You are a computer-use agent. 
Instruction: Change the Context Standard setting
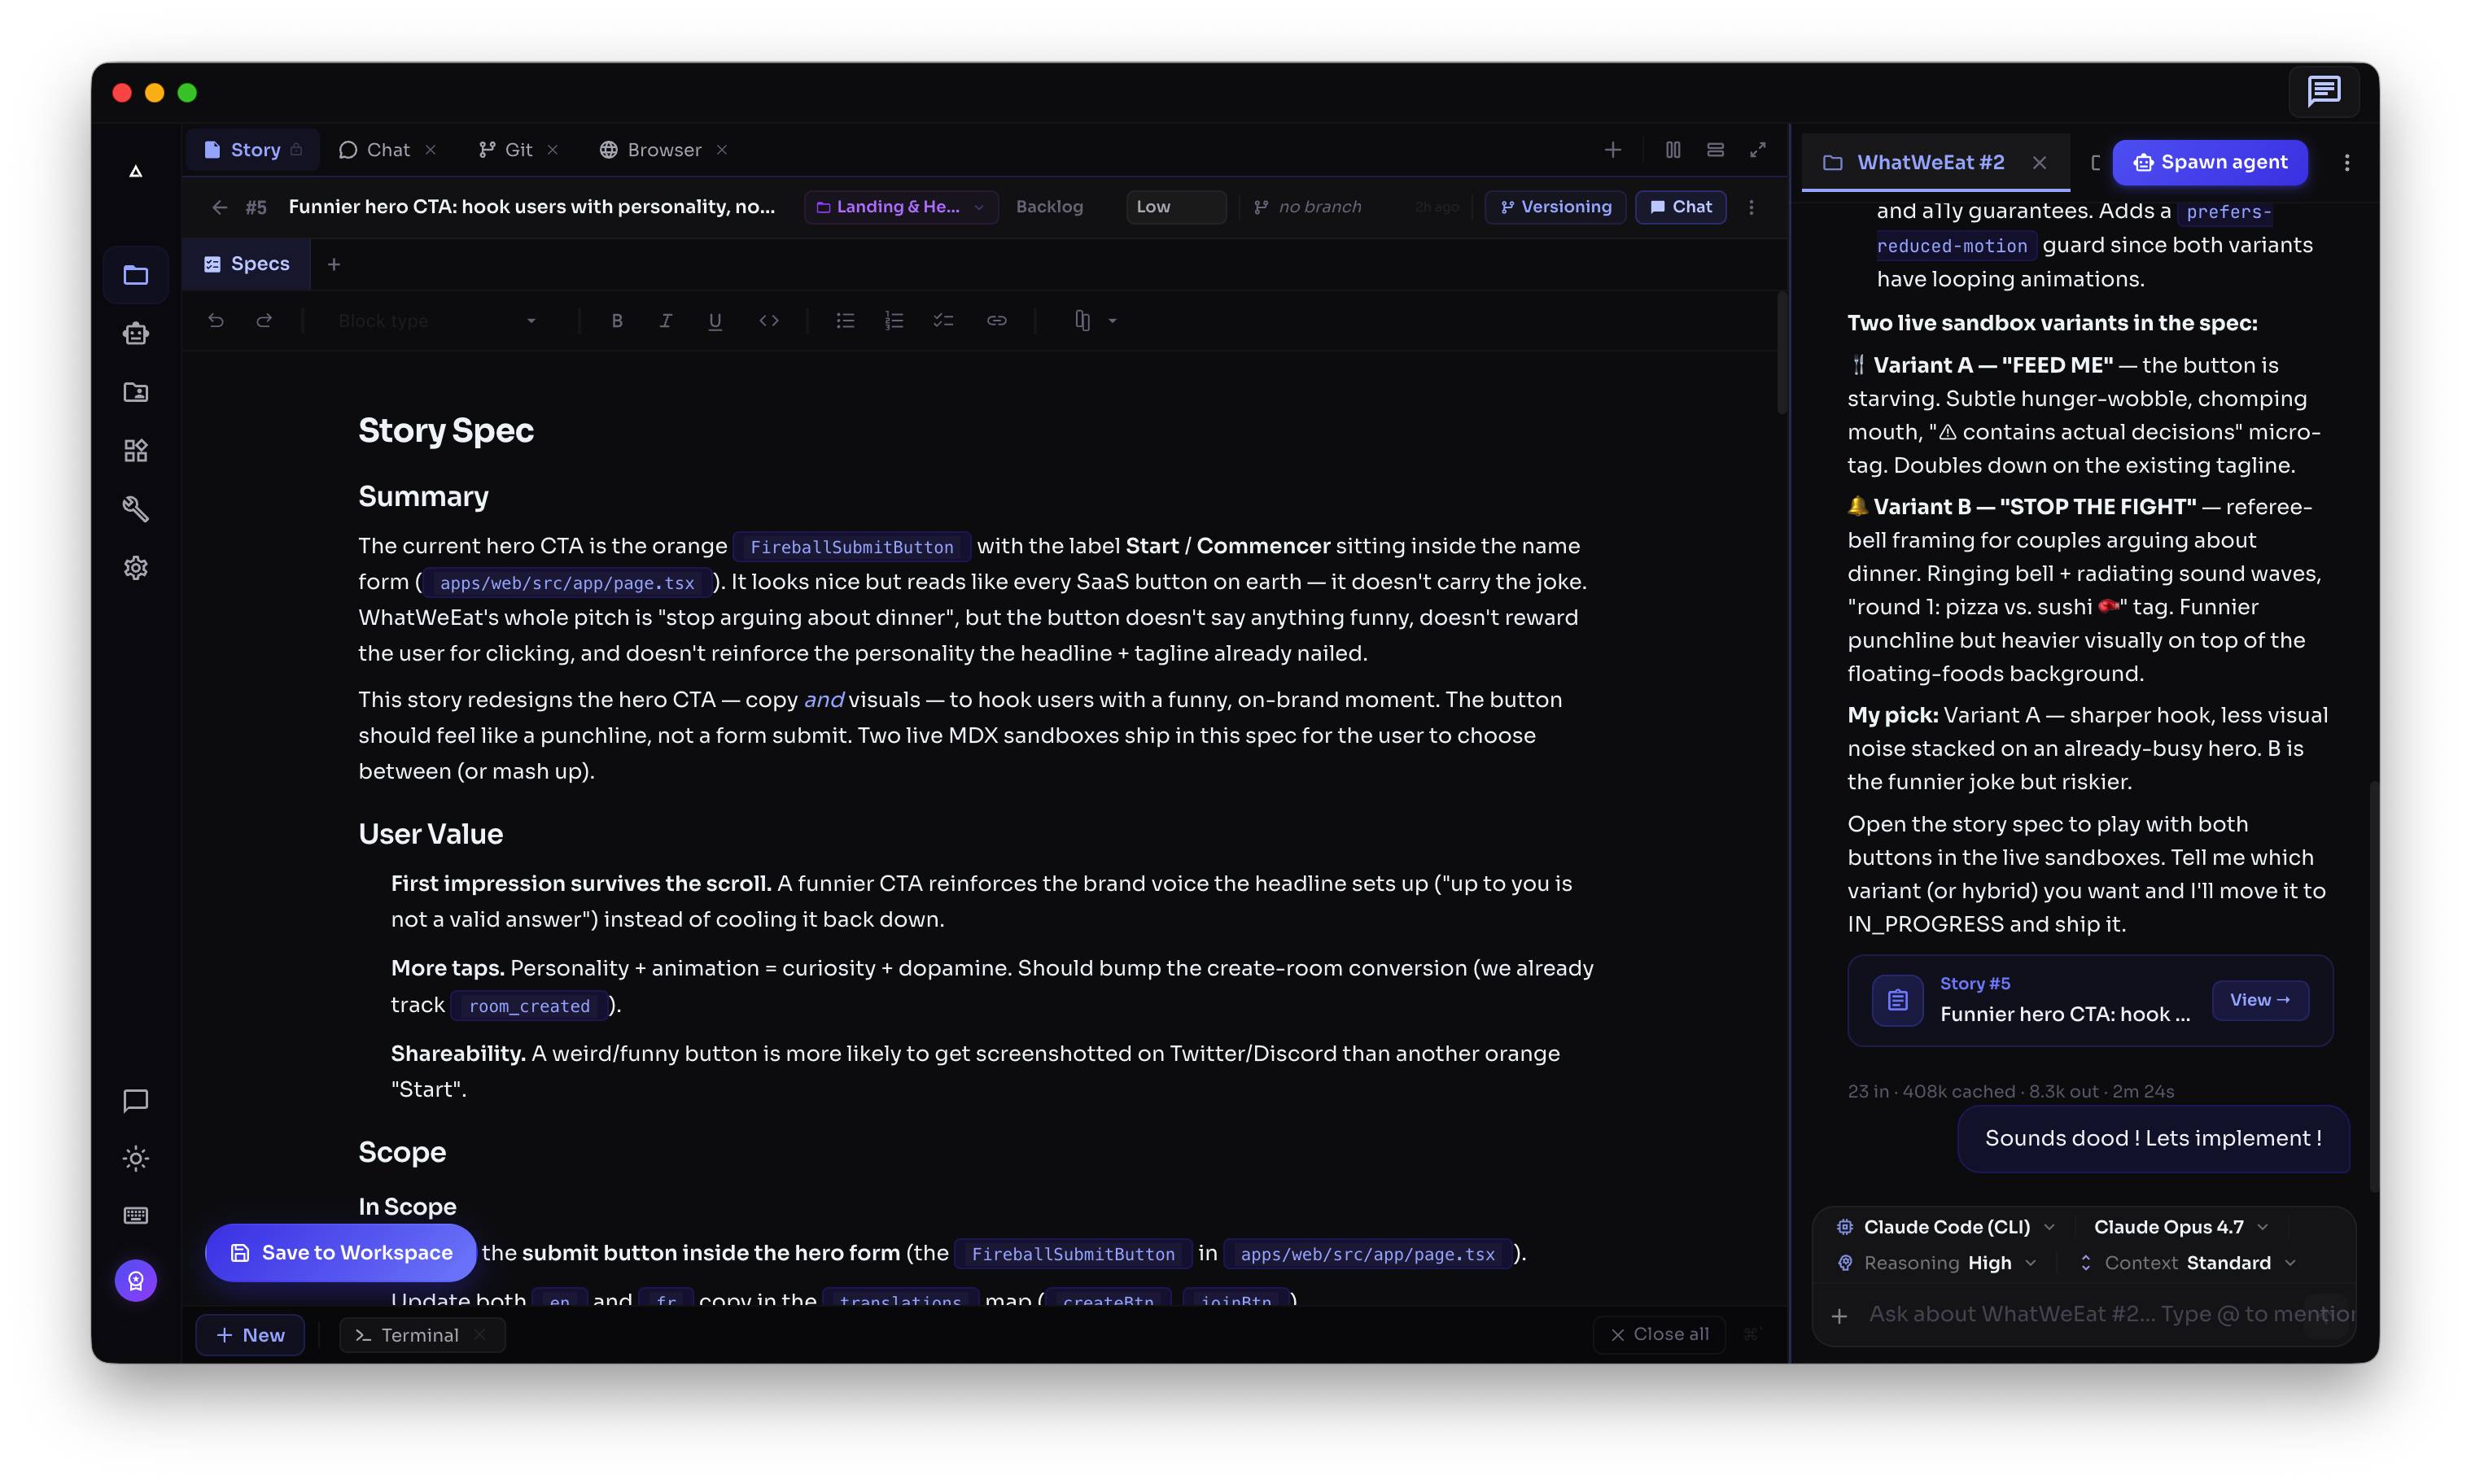[x=2187, y=1263]
